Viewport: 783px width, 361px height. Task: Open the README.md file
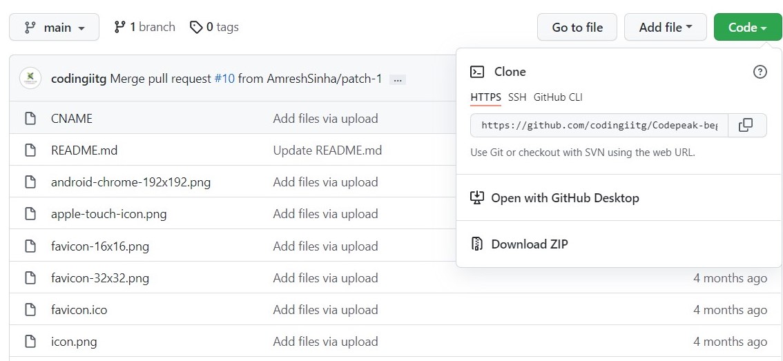click(x=84, y=150)
